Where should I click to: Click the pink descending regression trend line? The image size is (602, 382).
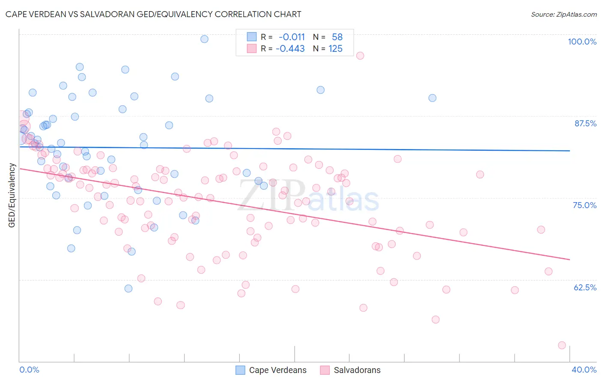tap(295, 214)
